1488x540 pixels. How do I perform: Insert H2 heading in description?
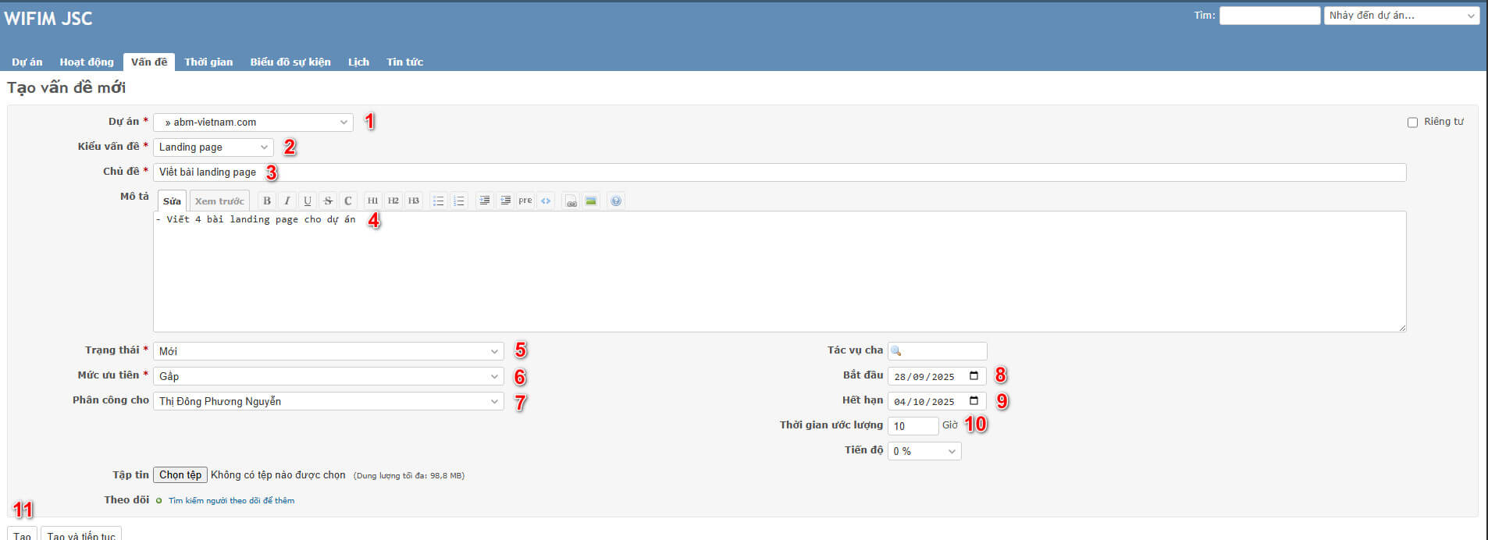(393, 201)
